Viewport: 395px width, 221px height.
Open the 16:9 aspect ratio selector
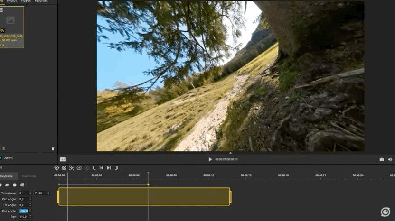[x=63, y=159]
